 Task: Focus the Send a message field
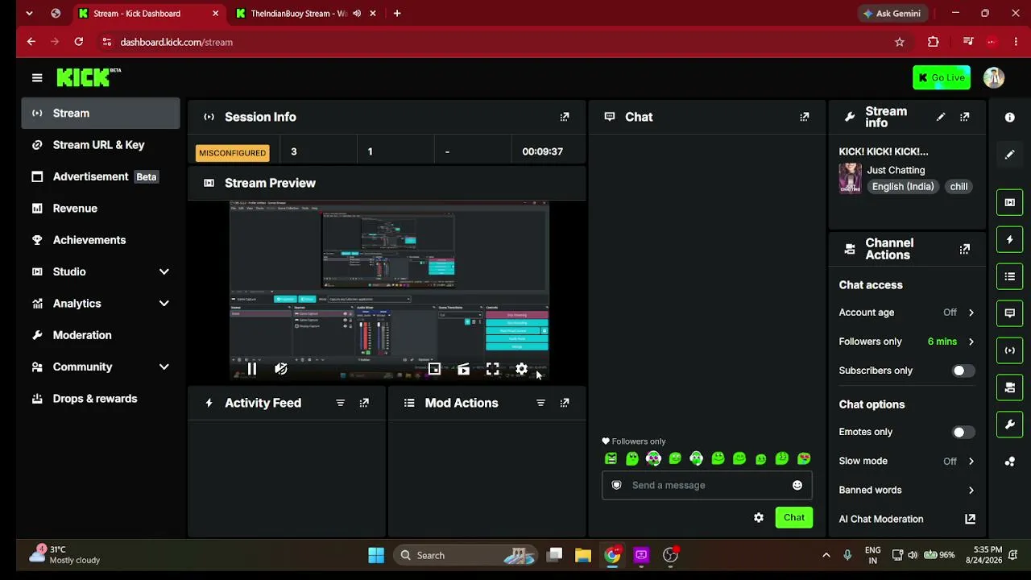pyautogui.click(x=706, y=485)
